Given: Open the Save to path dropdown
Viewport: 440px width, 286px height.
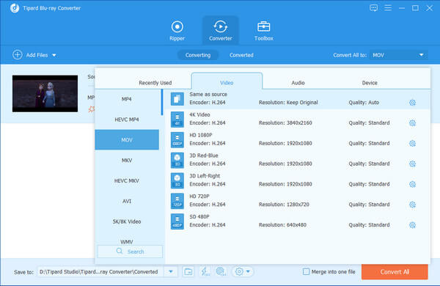Looking at the screenshot, I should 171,271.
